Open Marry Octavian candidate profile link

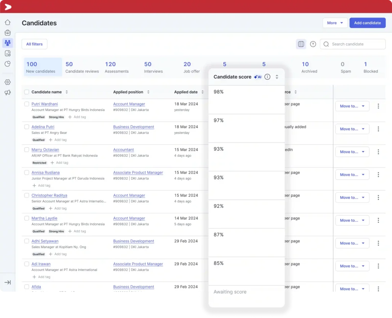point(45,150)
